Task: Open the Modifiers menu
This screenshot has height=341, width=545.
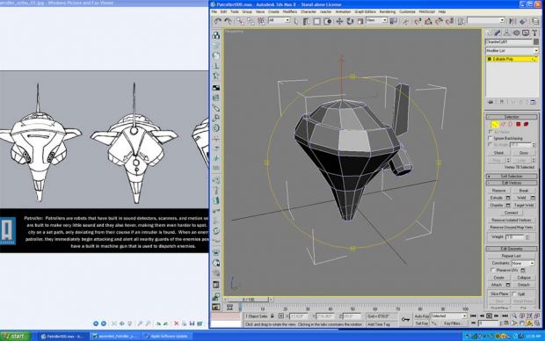Action: [x=289, y=11]
